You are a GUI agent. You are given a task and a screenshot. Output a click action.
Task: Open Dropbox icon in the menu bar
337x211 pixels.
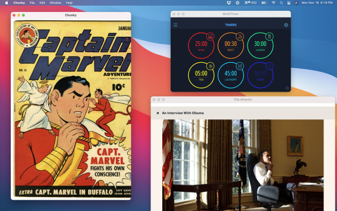(x=228, y=3)
